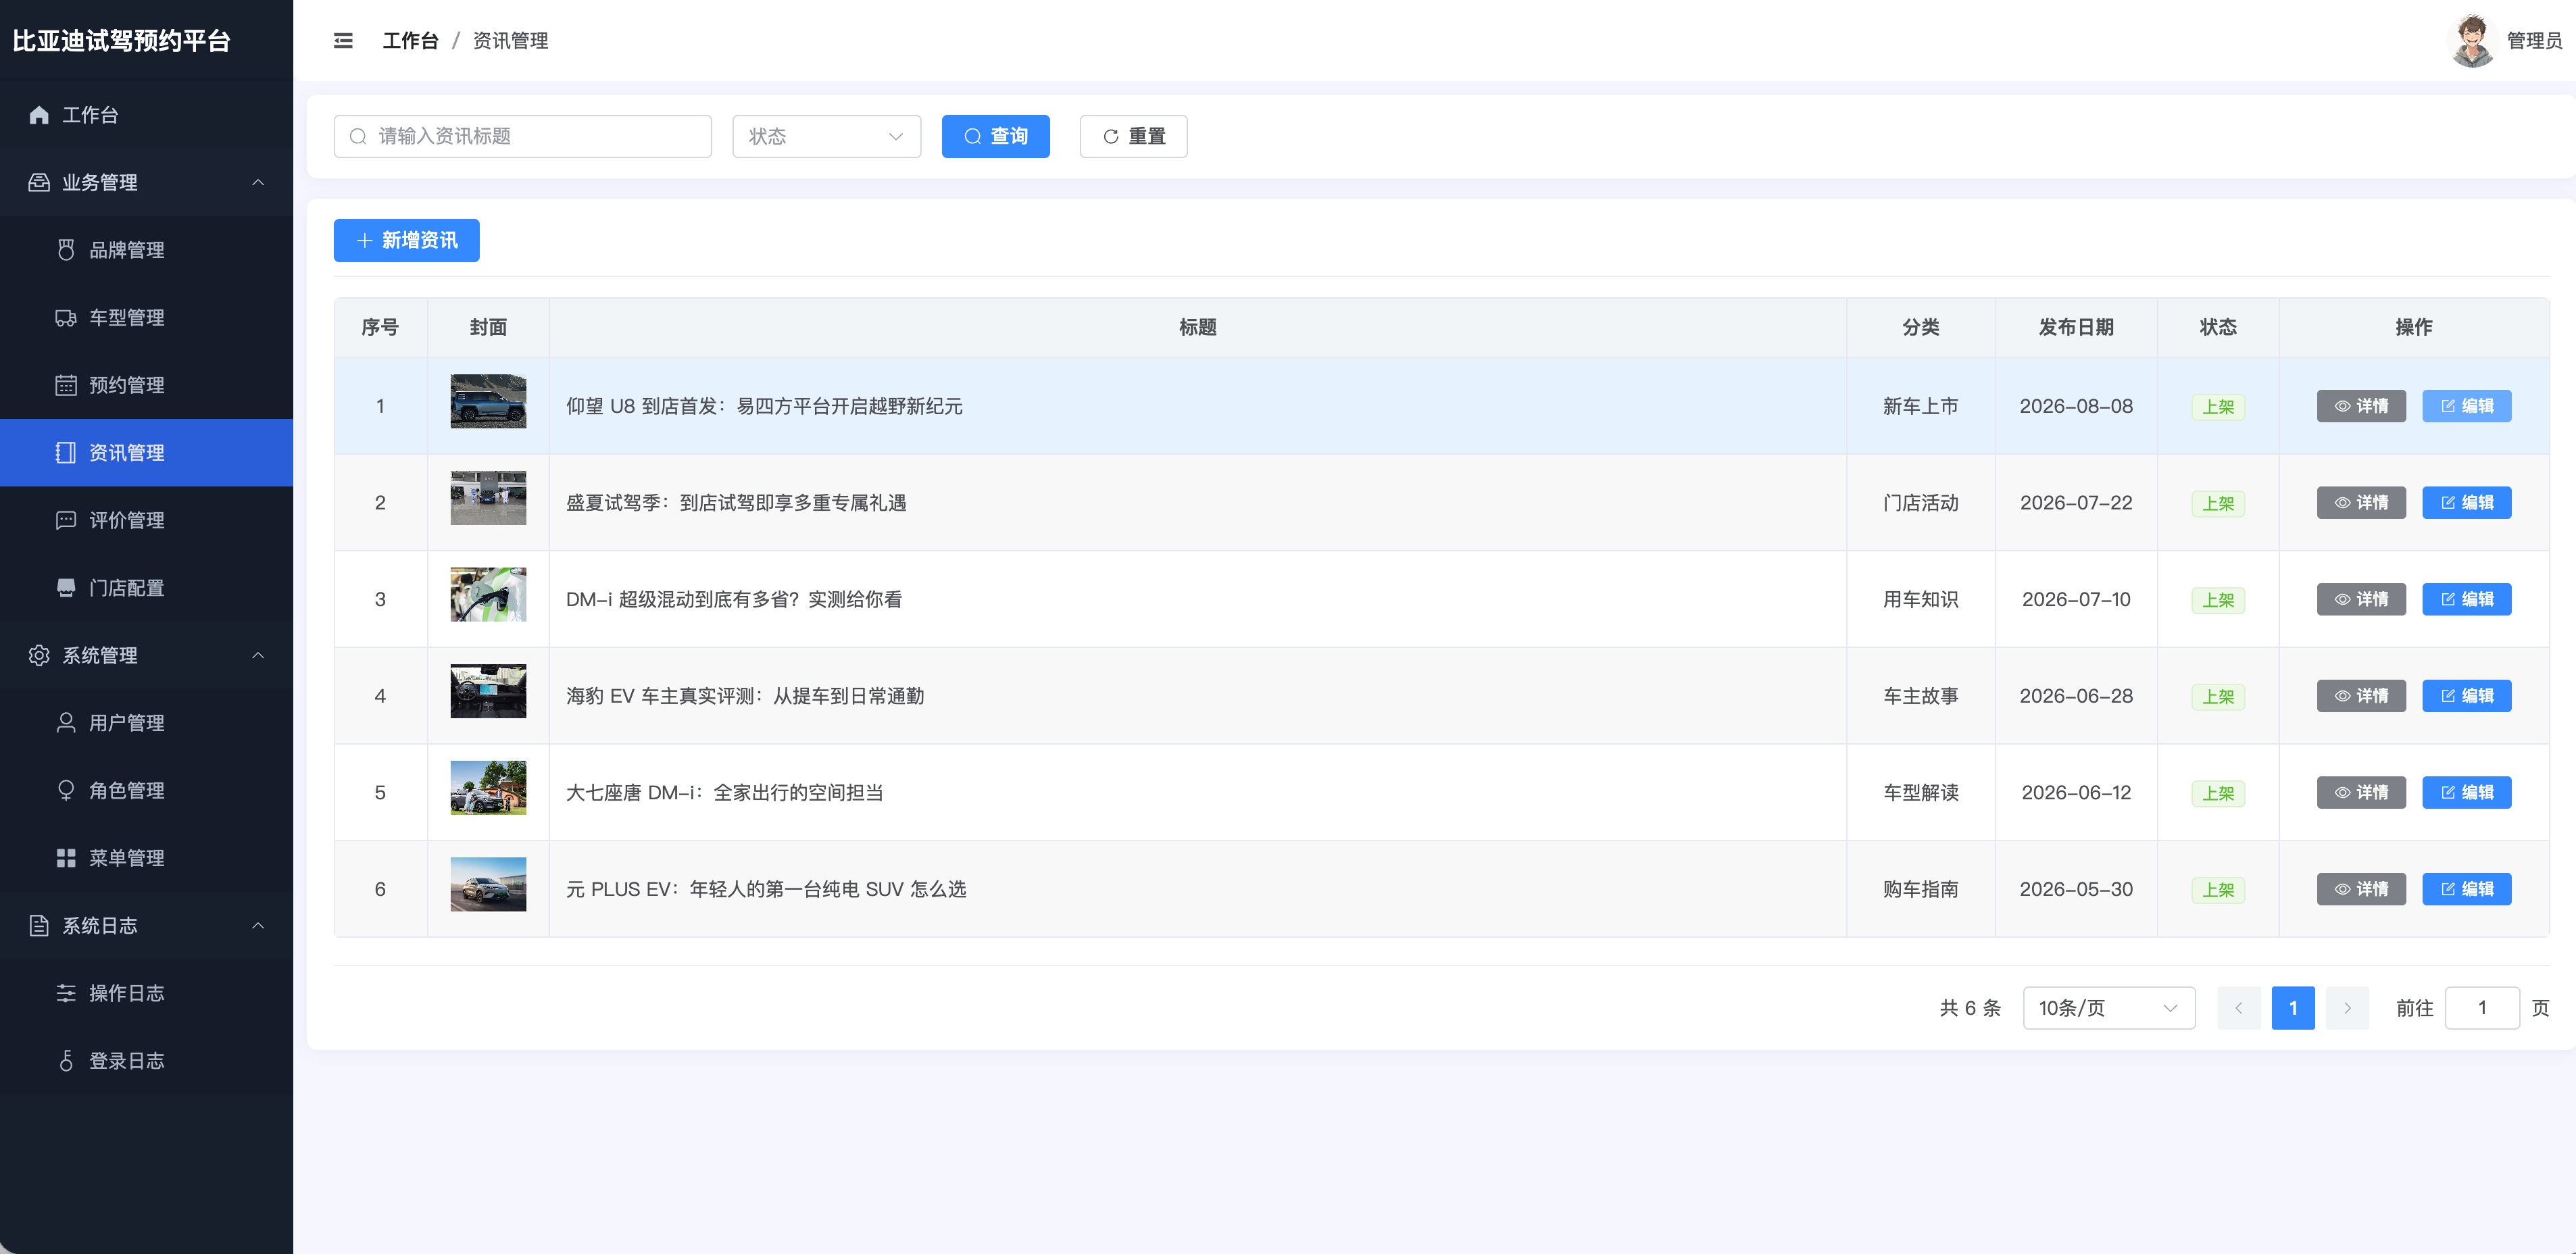Click the 上架 tag on 仰望 U8 row
Image resolution: width=2576 pixels, height=1254 pixels.
[x=2218, y=407]
